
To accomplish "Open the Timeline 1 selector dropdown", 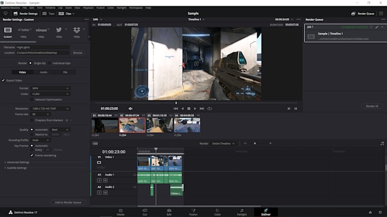I will click(x=196, y=19).
